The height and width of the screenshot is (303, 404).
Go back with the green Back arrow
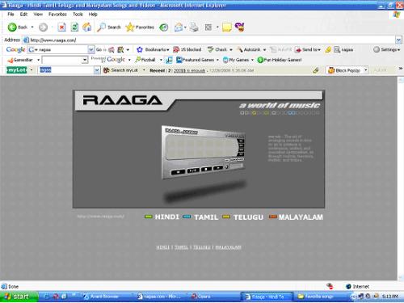pyautogui.click(x=17, y=27)
